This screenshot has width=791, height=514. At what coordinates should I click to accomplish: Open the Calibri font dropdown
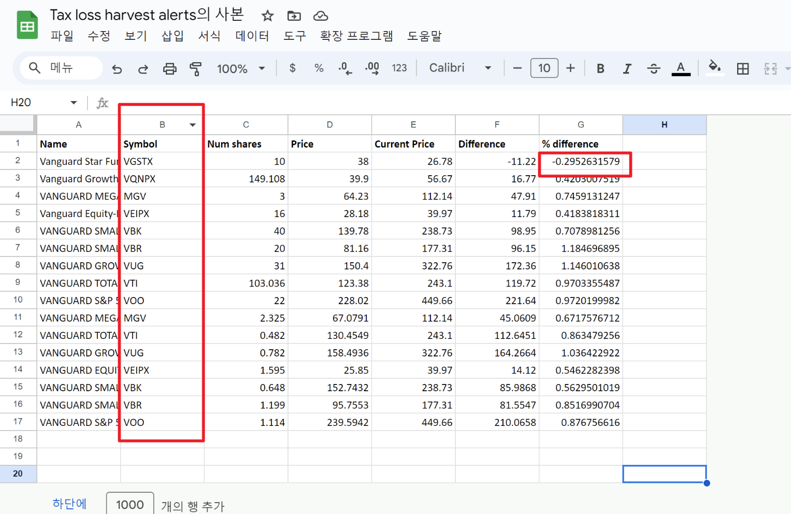click(x=460, y=68)
